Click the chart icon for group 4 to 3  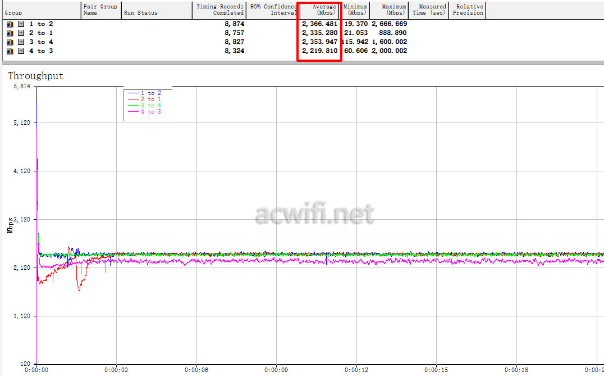tap(10, 51)
